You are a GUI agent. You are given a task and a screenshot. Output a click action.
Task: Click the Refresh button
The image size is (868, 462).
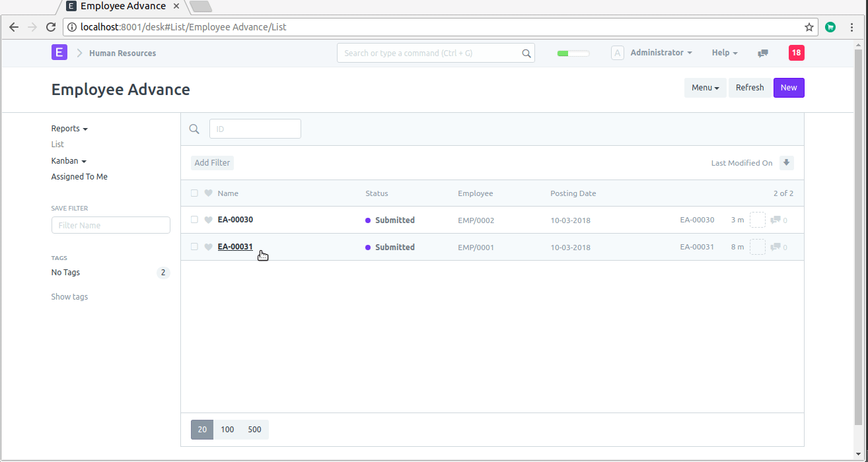click(x=750, y=88)
